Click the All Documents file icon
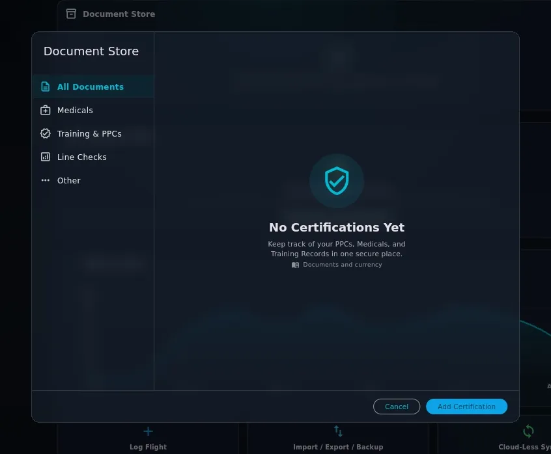Image resolution: width=551 pixels, height=454 pixels. 46,87
